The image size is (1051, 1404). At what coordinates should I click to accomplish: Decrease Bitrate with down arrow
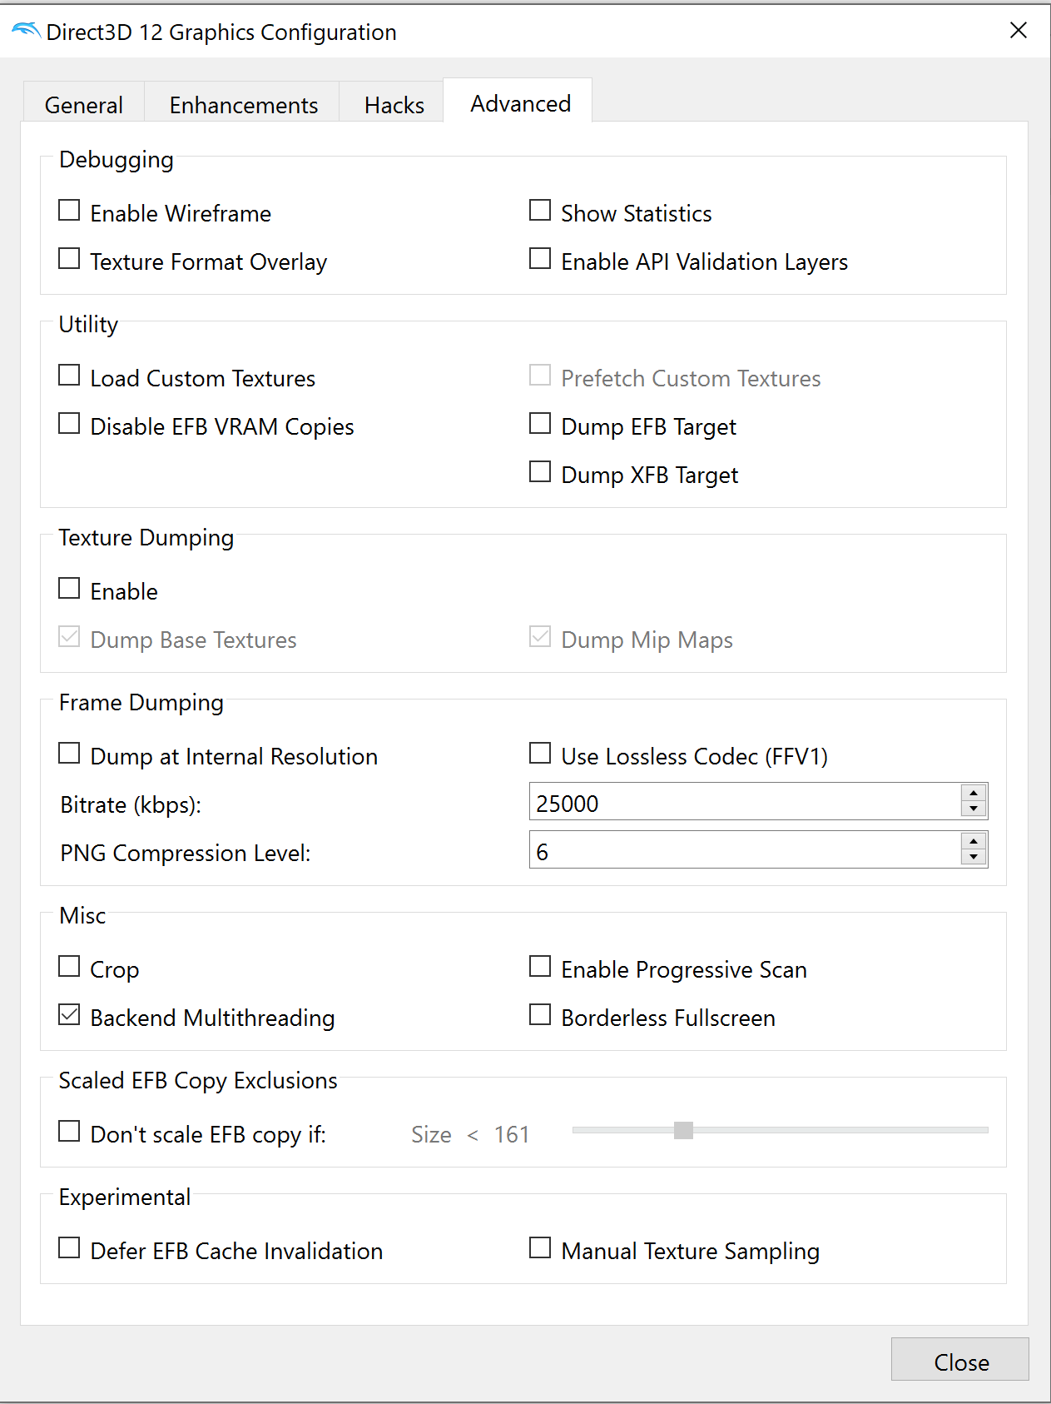pos(974,809)
